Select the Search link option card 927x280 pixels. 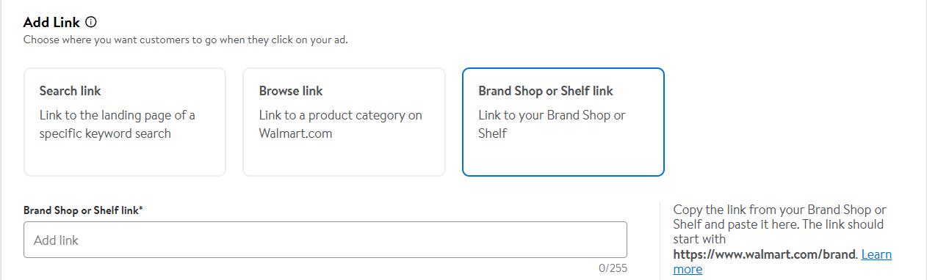(x=125, y=122)
